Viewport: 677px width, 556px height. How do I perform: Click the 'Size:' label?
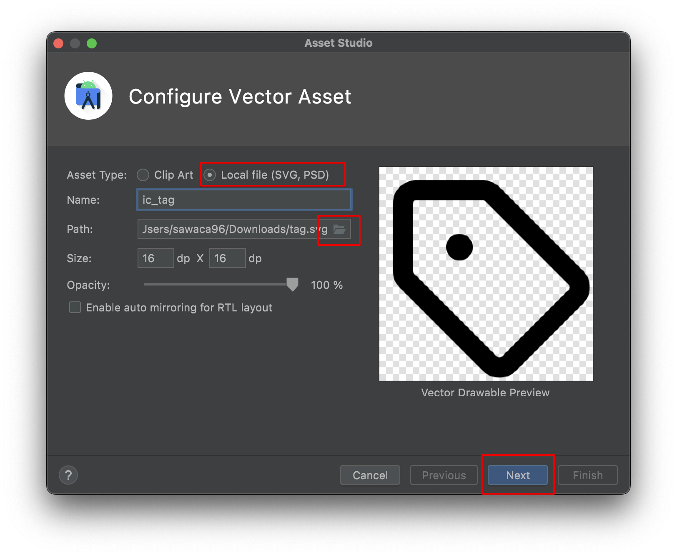click(79, 258)
